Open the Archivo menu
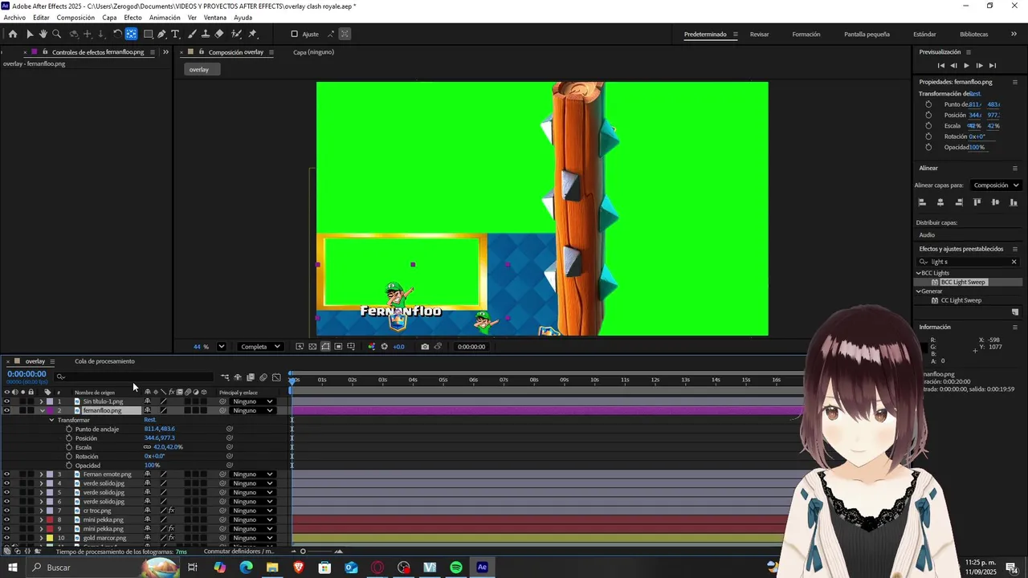 pos(14,18)
